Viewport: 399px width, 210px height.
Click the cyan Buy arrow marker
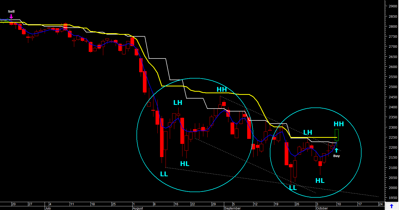336,150
